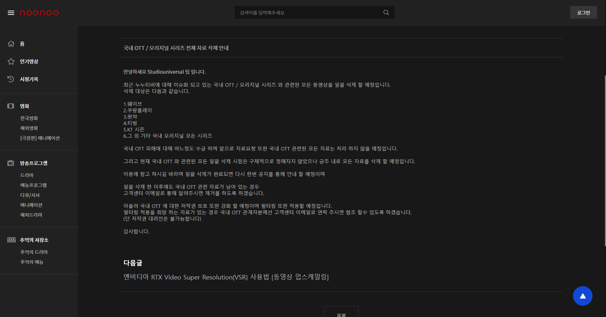Click the search magnifier icon

click(x=386, y=13)
